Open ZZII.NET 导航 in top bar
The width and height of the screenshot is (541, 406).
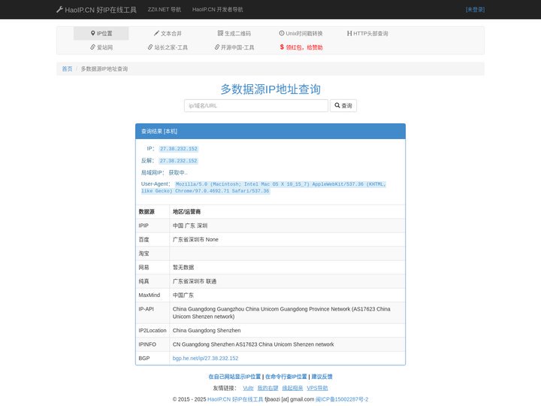pyautogui.click(x=165, y=10)
